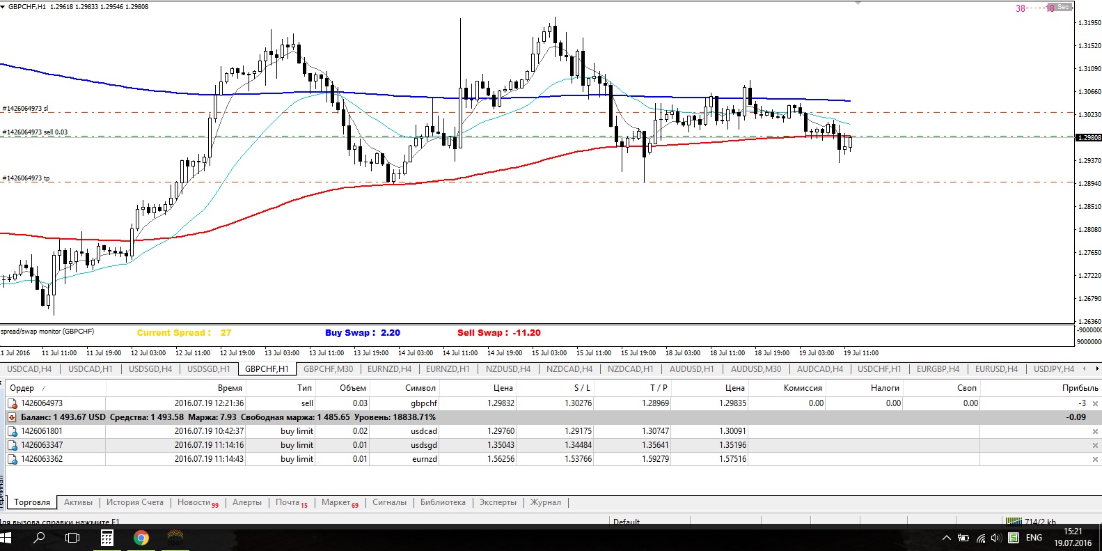Delete the usdcad buy limit order
The height and width of the screenshot is (551, 1102).
(x=1095, y=431)
